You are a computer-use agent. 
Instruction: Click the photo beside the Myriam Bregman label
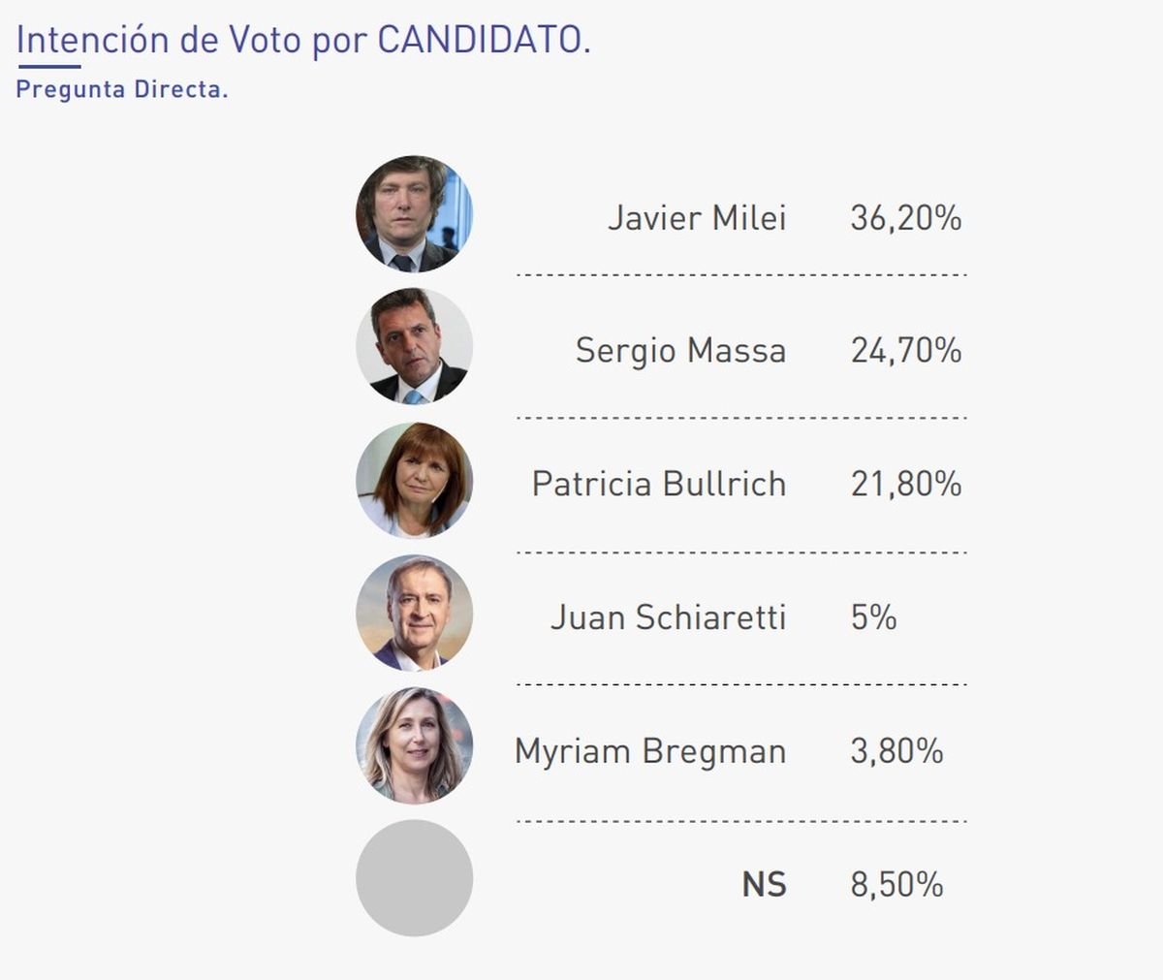414,745
